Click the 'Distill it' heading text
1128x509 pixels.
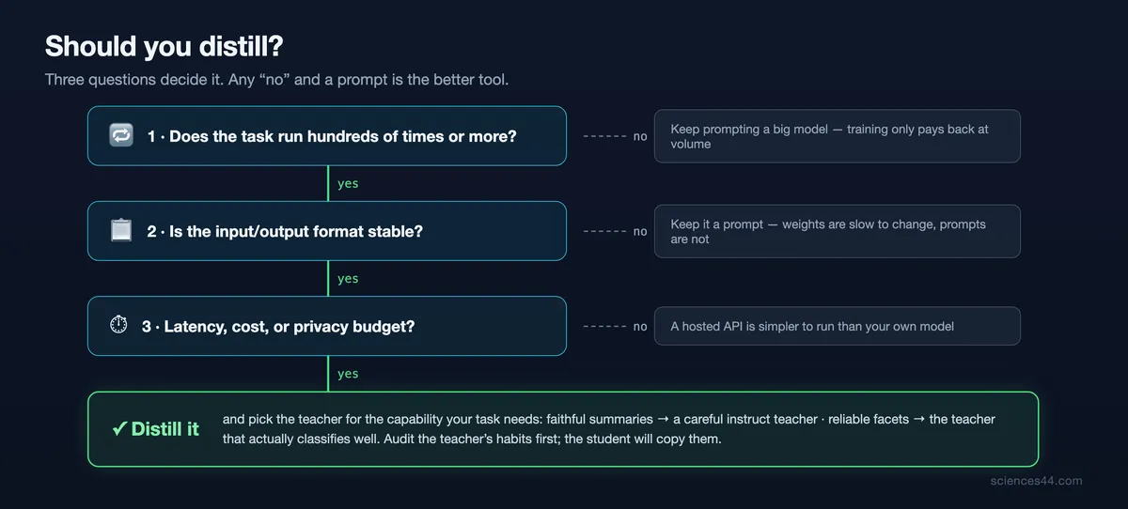[x=165, y=429]
